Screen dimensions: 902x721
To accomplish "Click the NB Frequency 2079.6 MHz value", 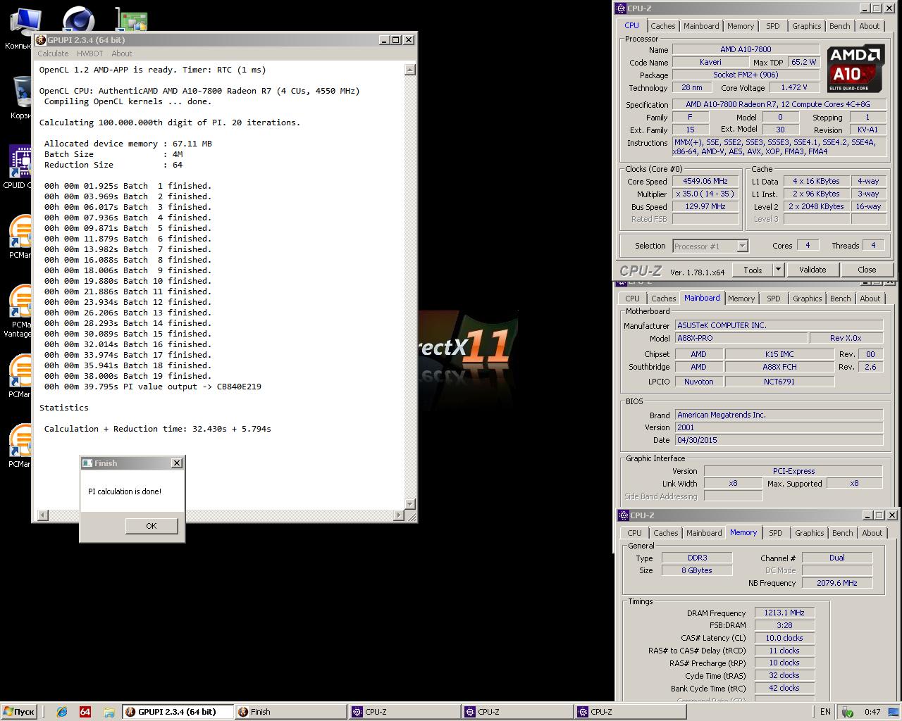I will tap(837, 583).
